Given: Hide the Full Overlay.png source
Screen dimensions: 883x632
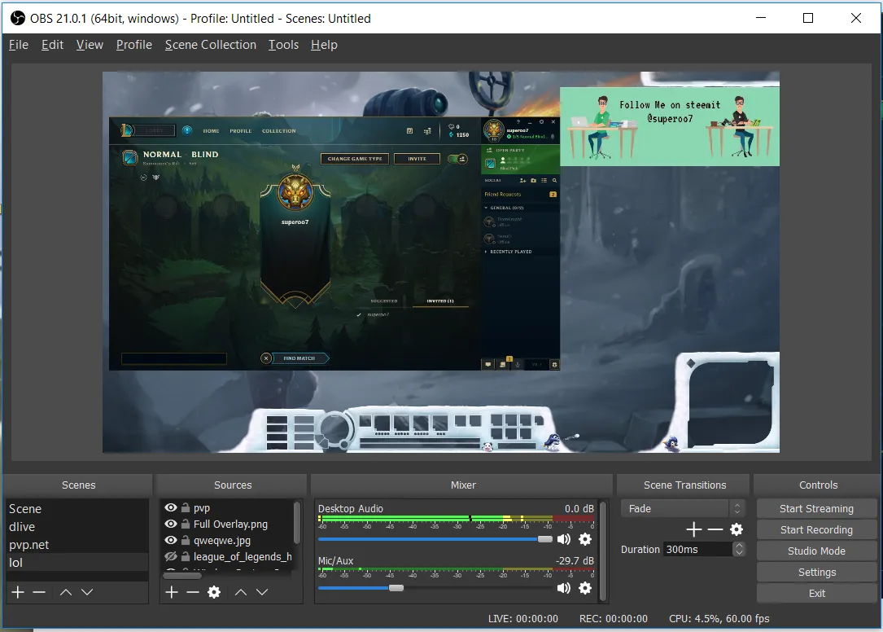Looking at the screenshot, I should pyautogui.click(x=171, y=524).
